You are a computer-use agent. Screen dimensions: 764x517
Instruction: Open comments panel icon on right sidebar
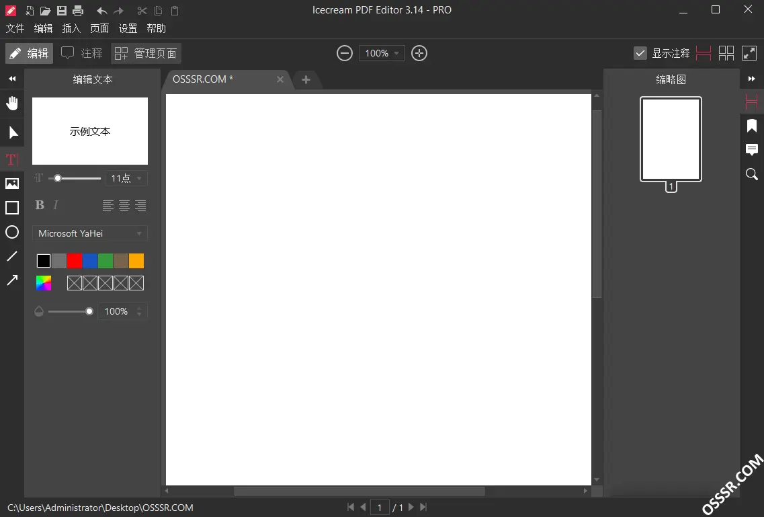tap(752, 149)
